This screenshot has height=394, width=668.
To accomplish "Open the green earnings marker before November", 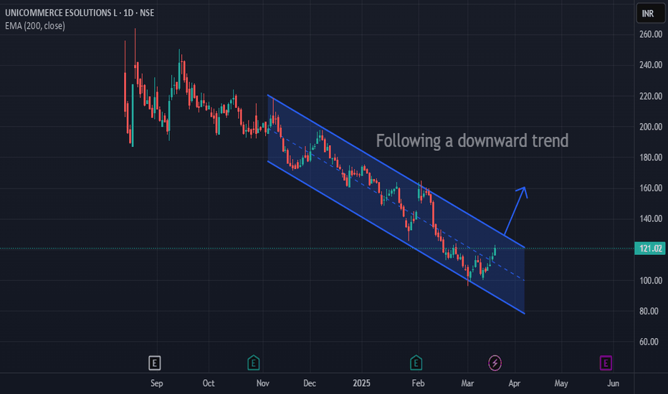I will coord(254,363).
